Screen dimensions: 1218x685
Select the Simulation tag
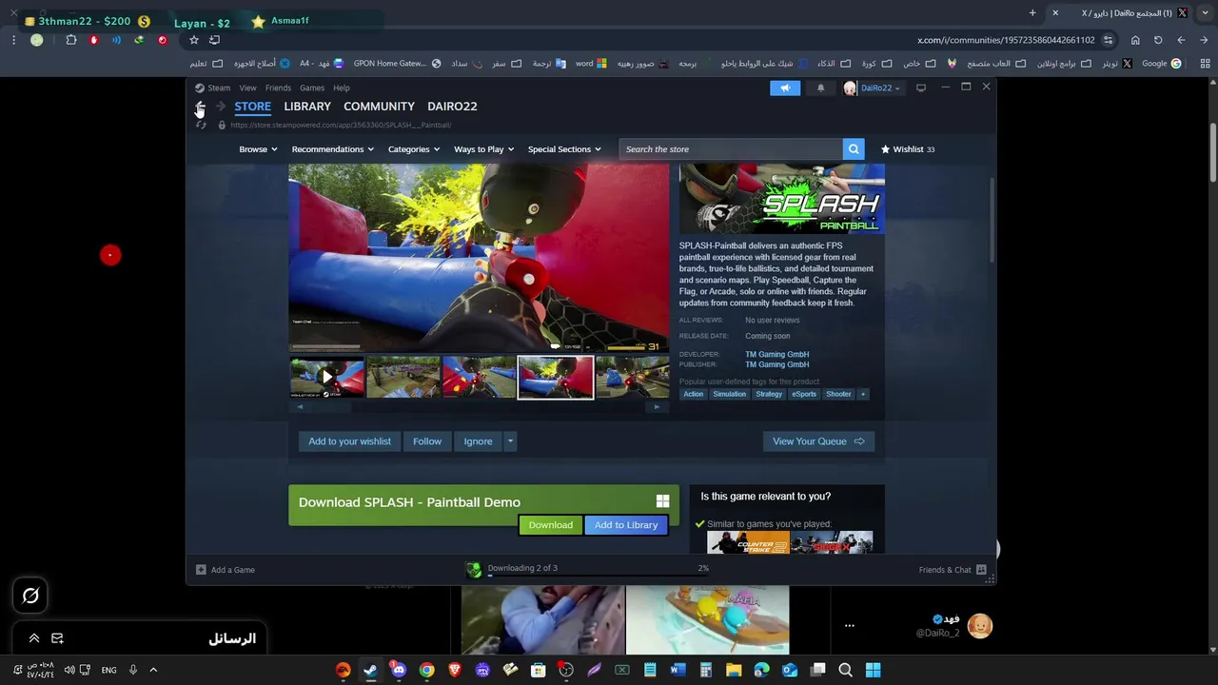[730, 394]
